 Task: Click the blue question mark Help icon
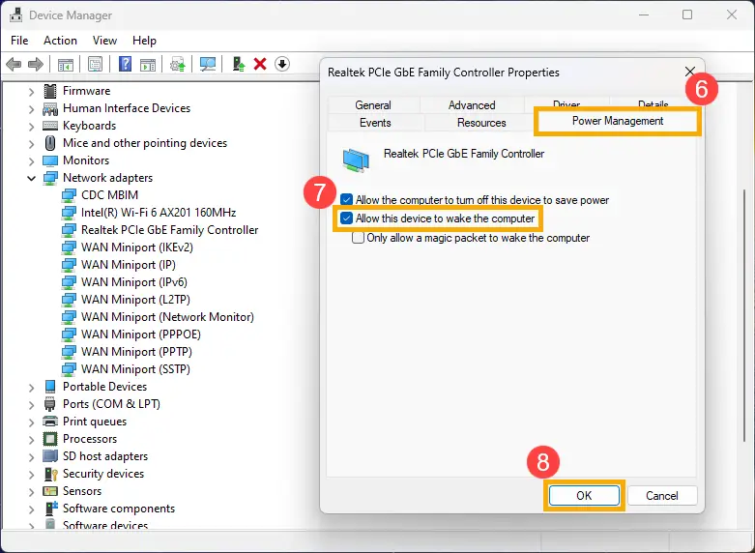tap(125, 65)
